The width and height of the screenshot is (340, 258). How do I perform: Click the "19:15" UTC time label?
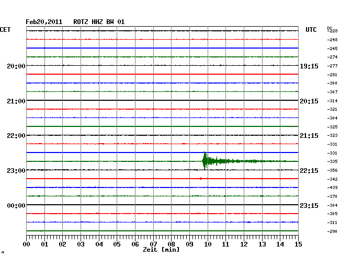tap(309, 66)
